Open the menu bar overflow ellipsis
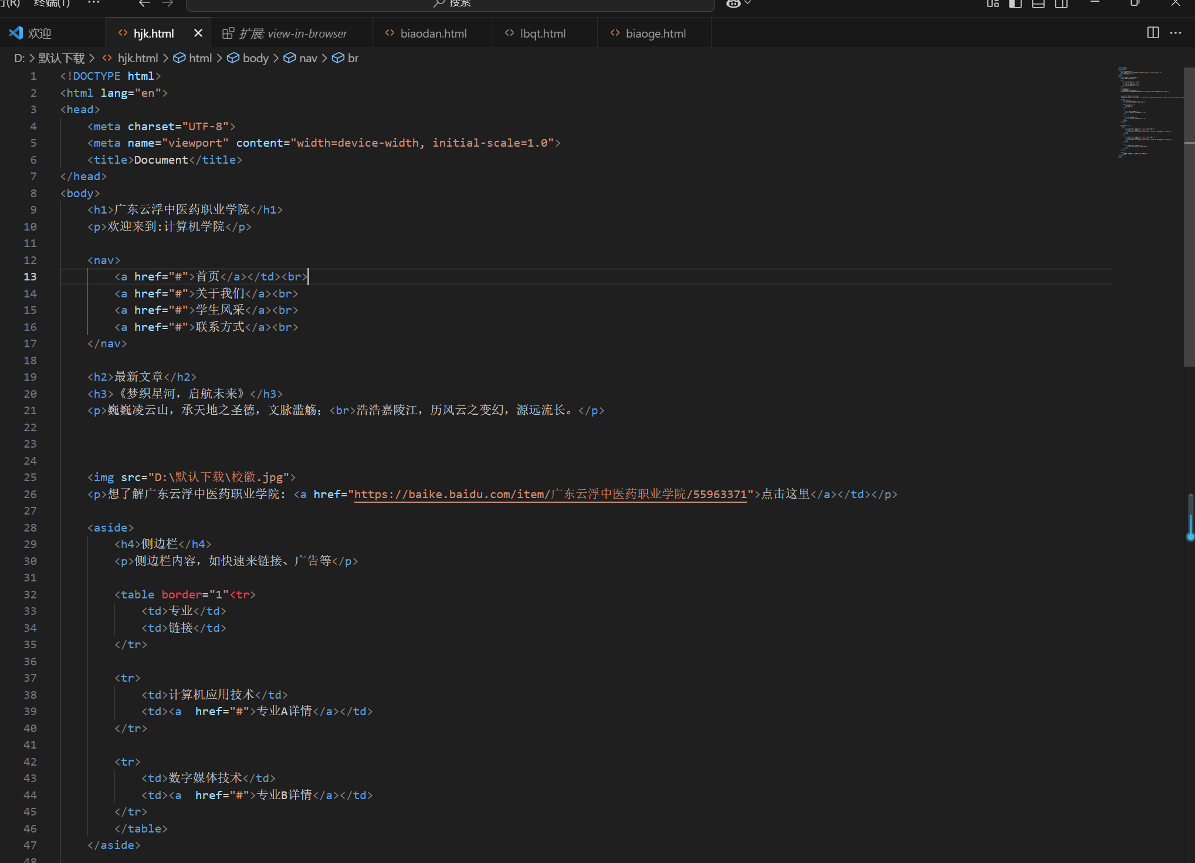Screen dimensions: 1195x863 (94, 3)
